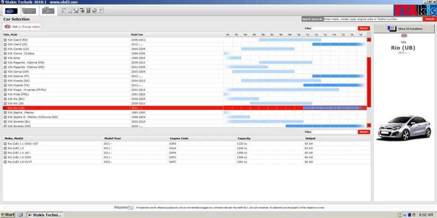Open the calculator icon in the toolbar
This screenshot has width=437, height=218.
88,10
